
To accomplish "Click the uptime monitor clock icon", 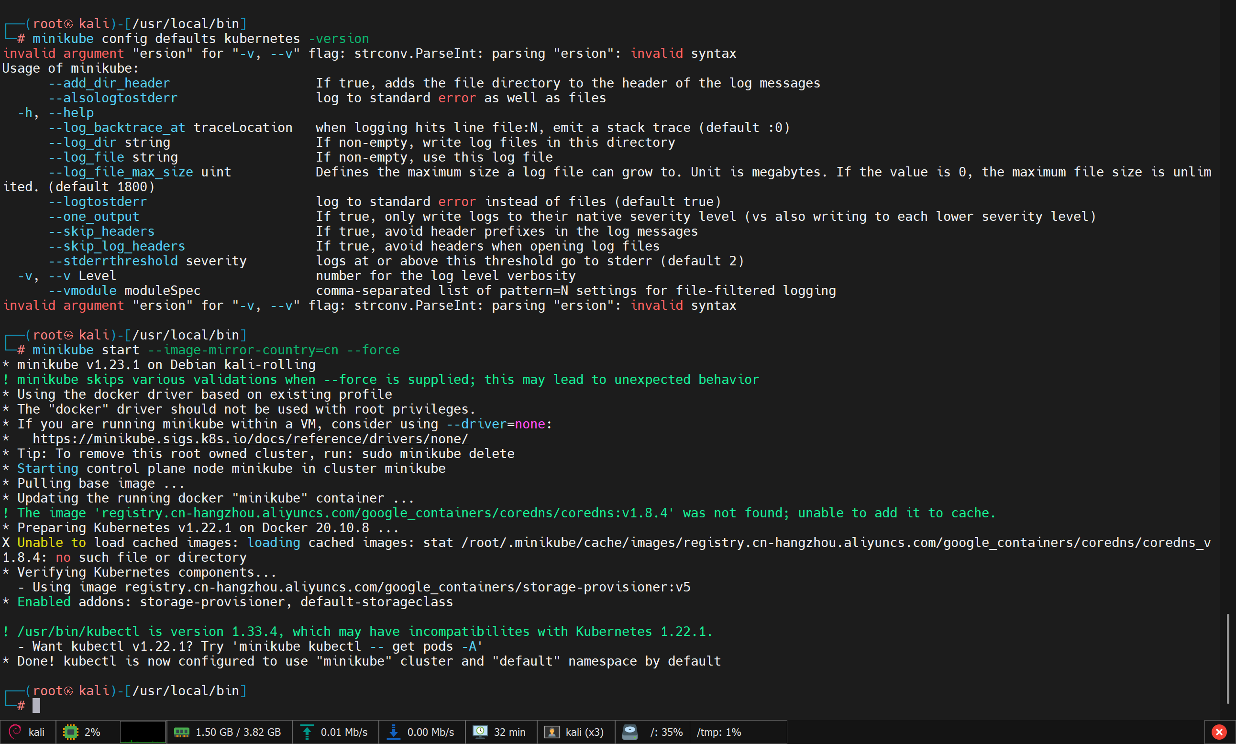I will [x=480, y=732].
